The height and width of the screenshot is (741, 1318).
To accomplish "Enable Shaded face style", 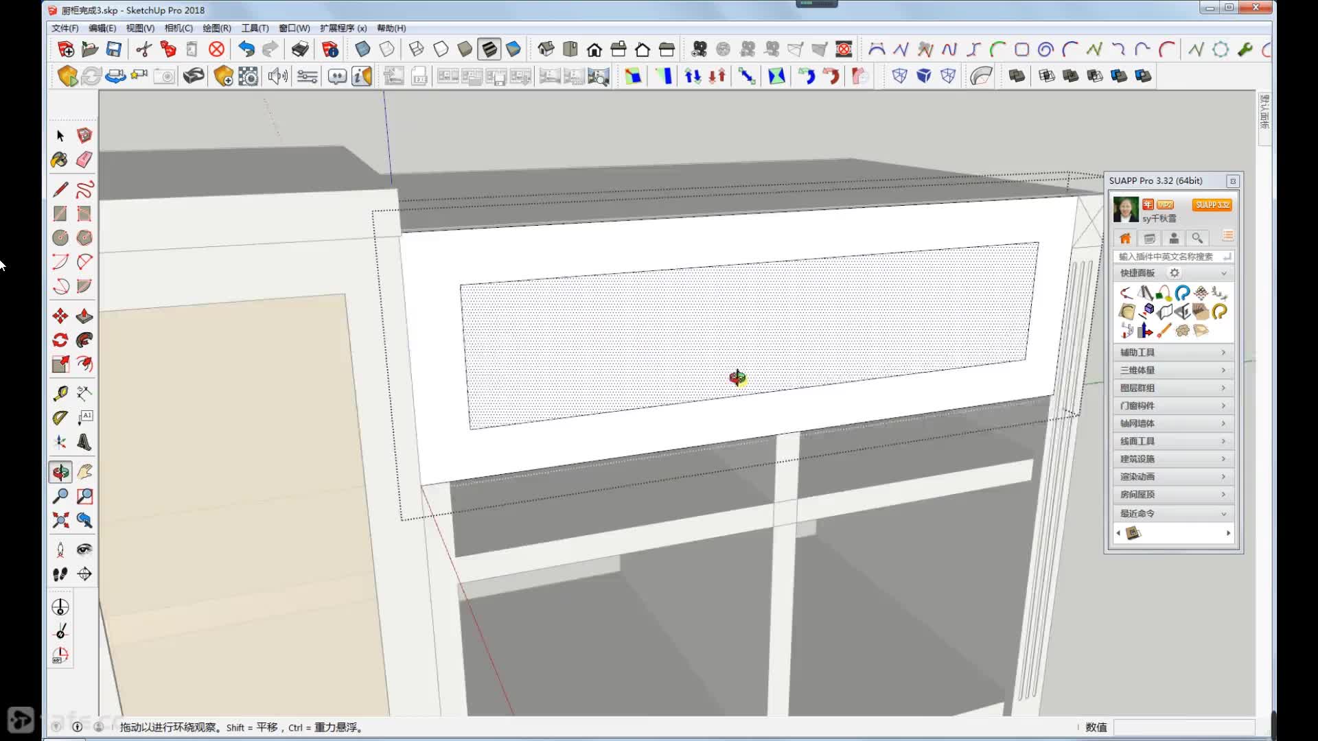I will tap(465, 49).
